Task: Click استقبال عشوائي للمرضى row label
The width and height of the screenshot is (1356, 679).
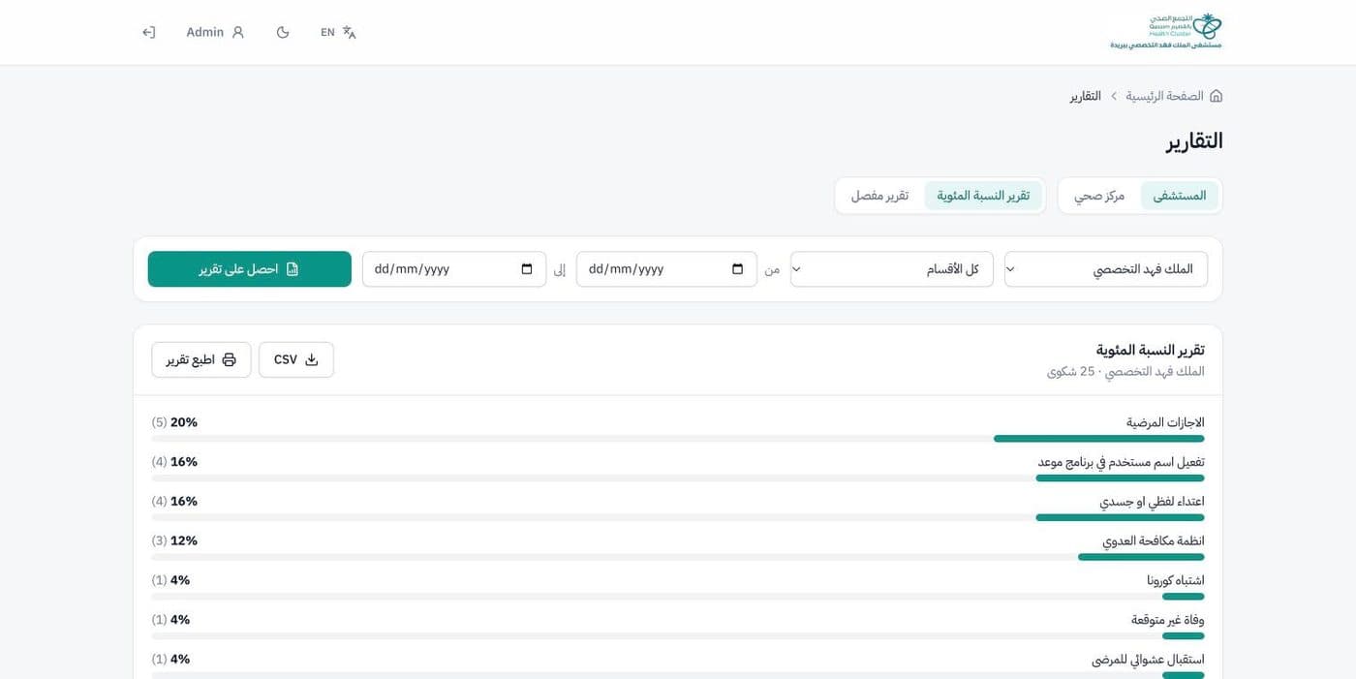Action: [x=1148, y=660]
